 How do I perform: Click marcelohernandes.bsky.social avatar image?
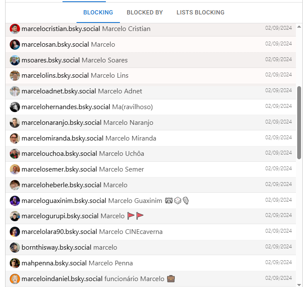(15, 107)
